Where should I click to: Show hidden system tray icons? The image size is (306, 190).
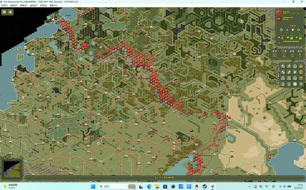click(x=249, y=186)
